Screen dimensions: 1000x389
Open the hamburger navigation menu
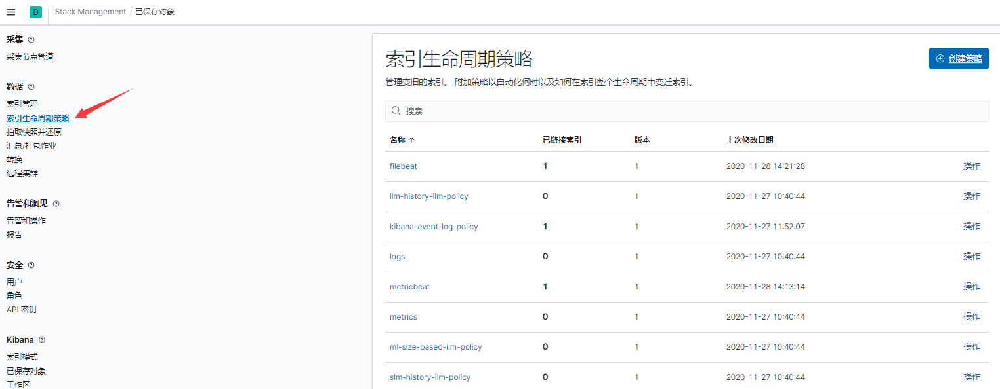10,12
